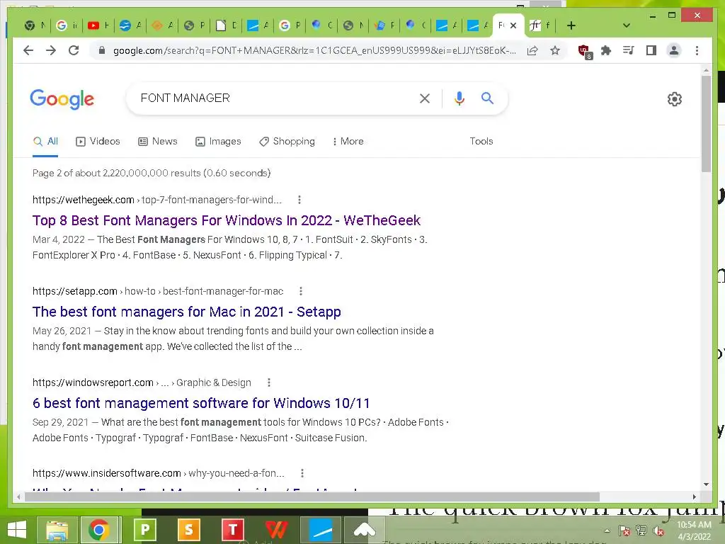The image size is (725, 544).
Task: Open the taskbar clock and date
Action: pyautogui.click(x=694, y=531)
